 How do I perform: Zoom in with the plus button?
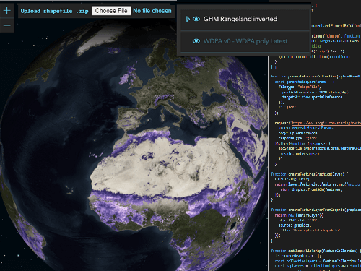(x=7, y=10)
